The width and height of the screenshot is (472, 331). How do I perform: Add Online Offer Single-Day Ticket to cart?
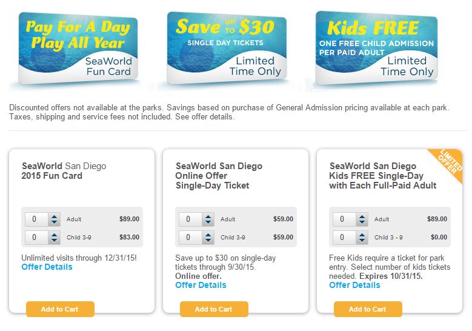(x=214, y=309)
